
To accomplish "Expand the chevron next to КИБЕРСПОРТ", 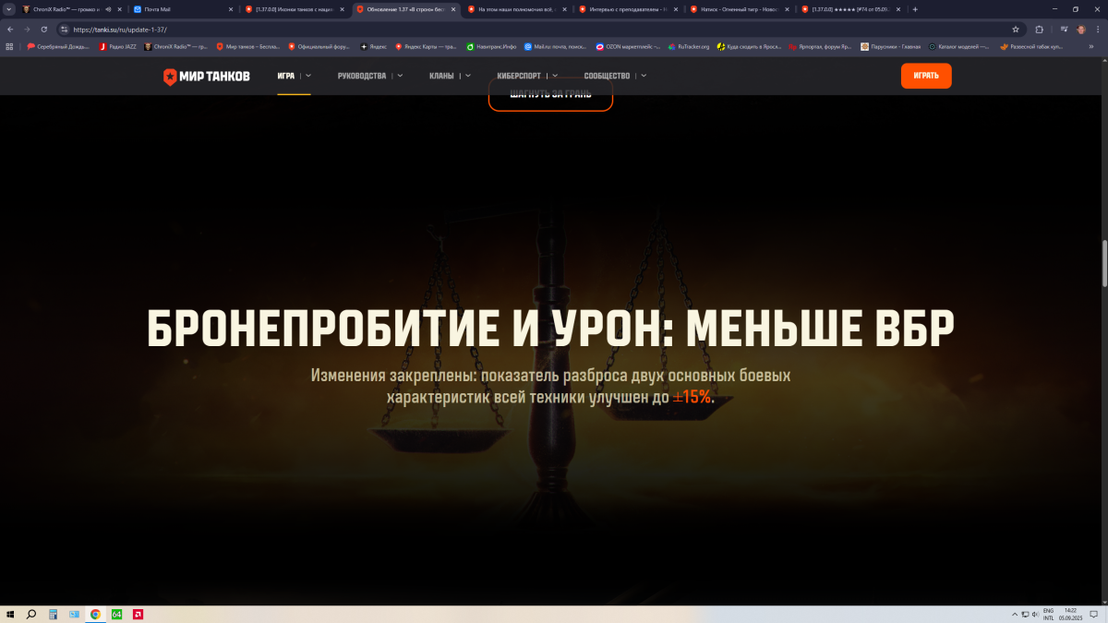I will (556, 76).
